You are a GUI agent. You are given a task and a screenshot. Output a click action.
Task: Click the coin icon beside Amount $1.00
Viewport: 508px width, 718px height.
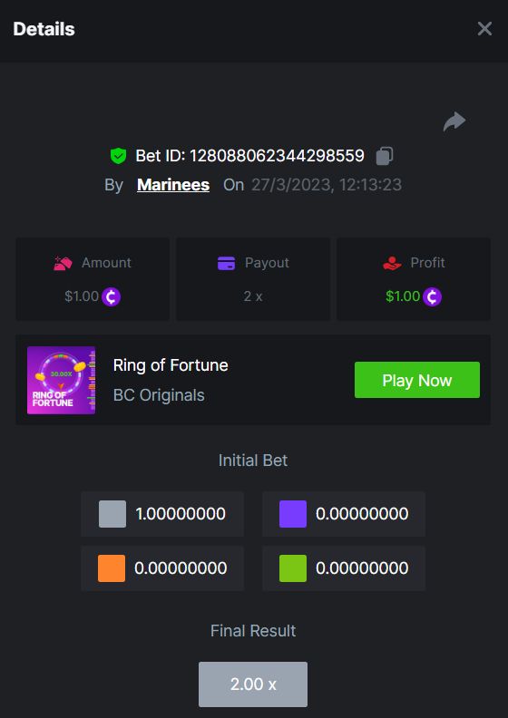click(112, 296)
